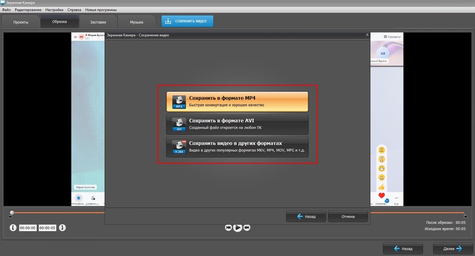Viewport: 475px width, 256px height.
Task: Set trim start marker bracket
Action: tap(13, 227)
